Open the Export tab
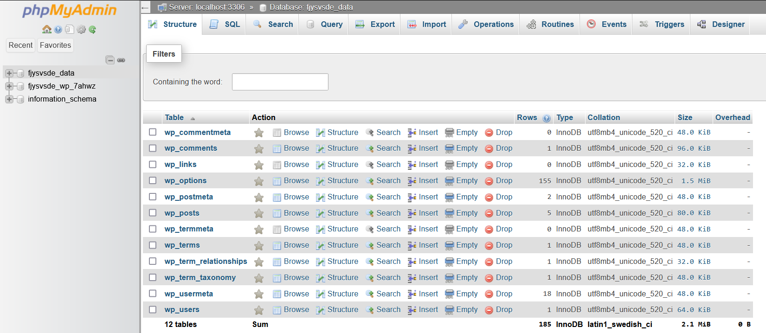Viewport: 766px width, 333px height. 375,24
